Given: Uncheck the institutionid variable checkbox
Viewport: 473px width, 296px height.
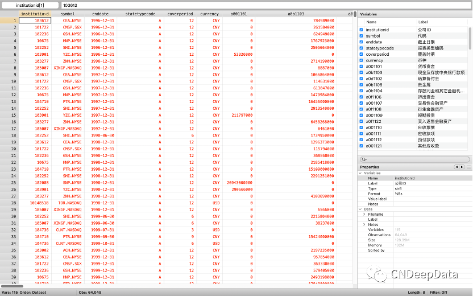Looking at the screenshot, I should (361, 30).
